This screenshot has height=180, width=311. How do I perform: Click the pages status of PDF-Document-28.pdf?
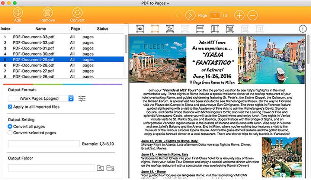pyautogui.click(x=88, y=65)
